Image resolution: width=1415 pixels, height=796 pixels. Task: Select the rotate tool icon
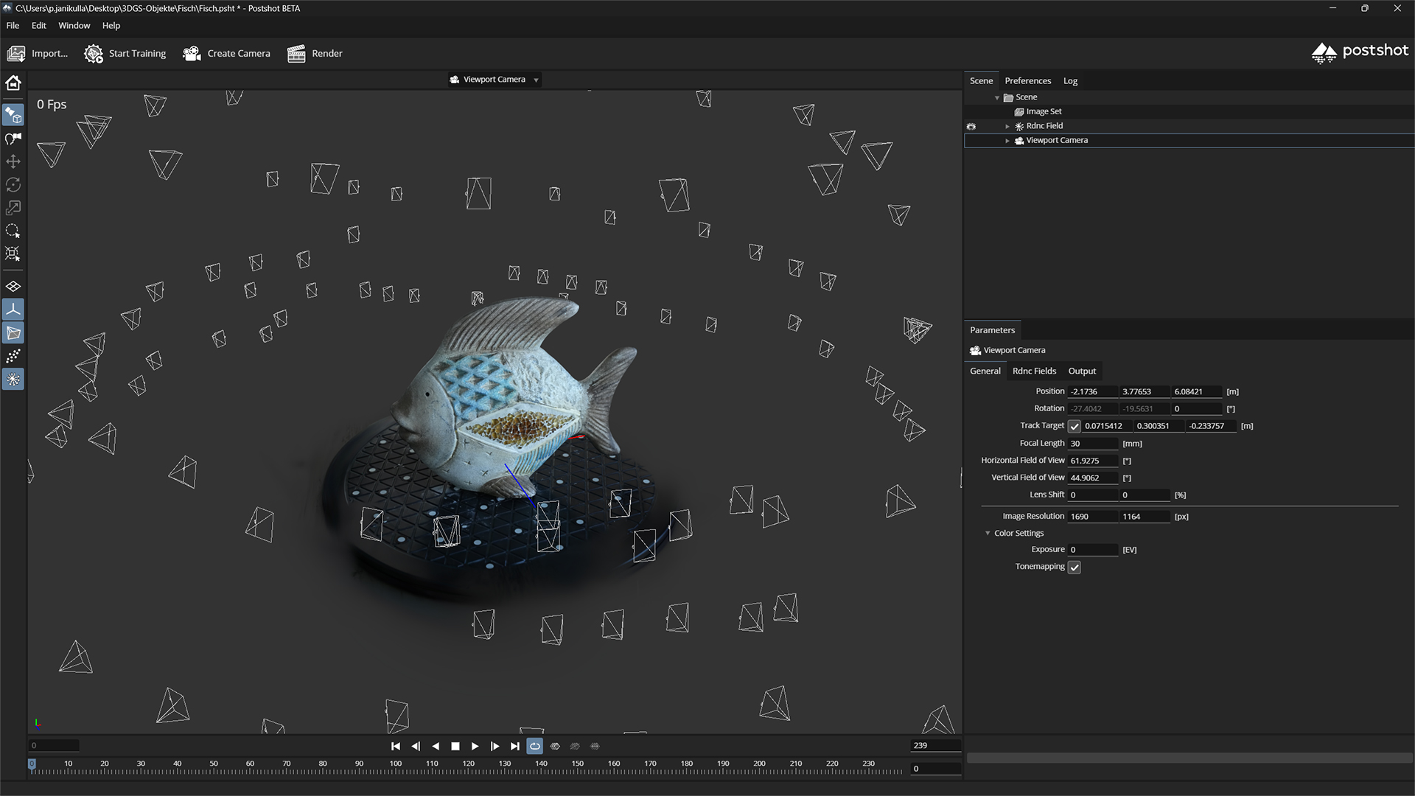coord(13,185)
